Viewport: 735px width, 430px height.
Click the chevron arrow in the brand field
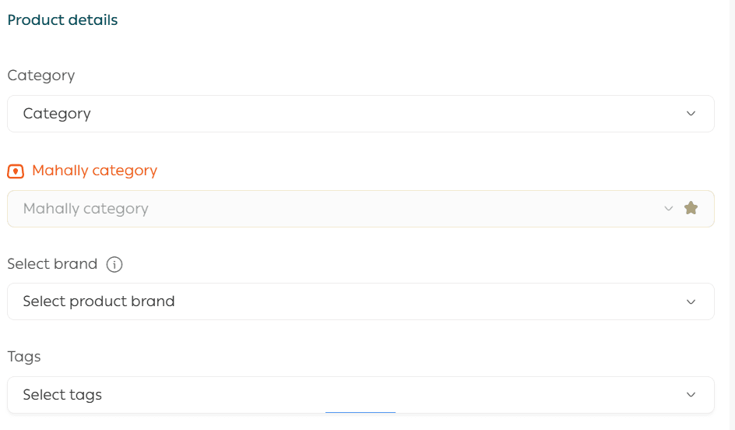691,301
